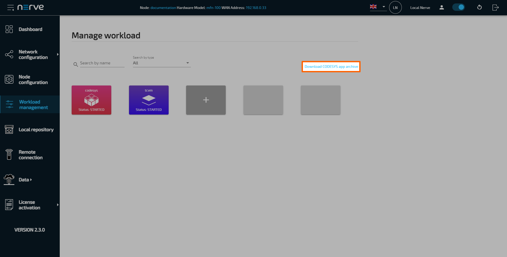The height and width of the screenshot is (257, 507).
Task: Add a new workload with the plus tile
Action: pos(206,100)
